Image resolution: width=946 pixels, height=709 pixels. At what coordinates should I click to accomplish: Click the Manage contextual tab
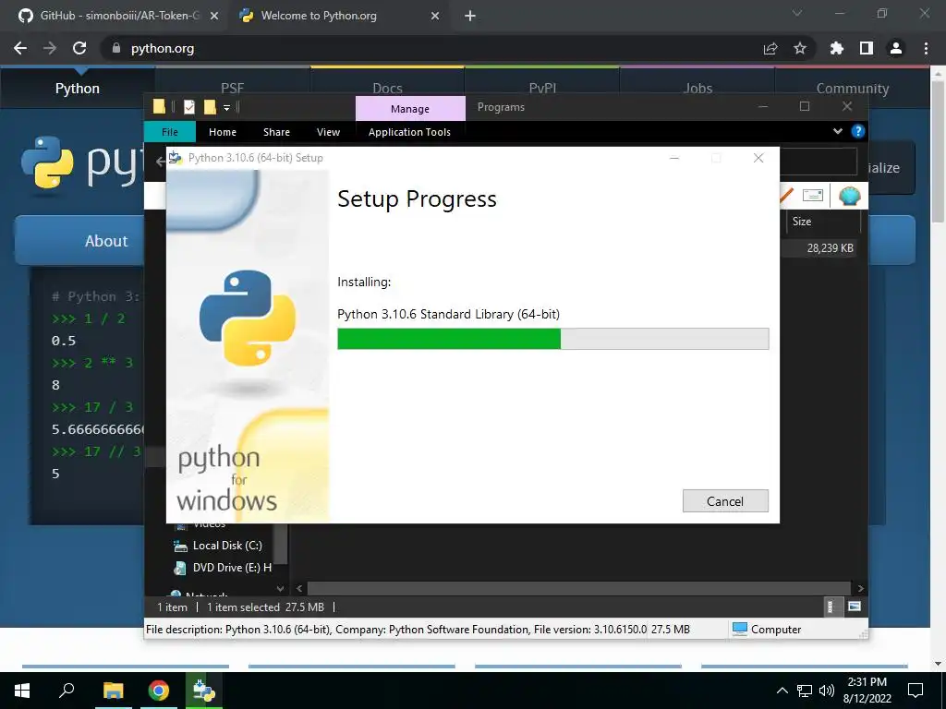[x=409, y=109]
